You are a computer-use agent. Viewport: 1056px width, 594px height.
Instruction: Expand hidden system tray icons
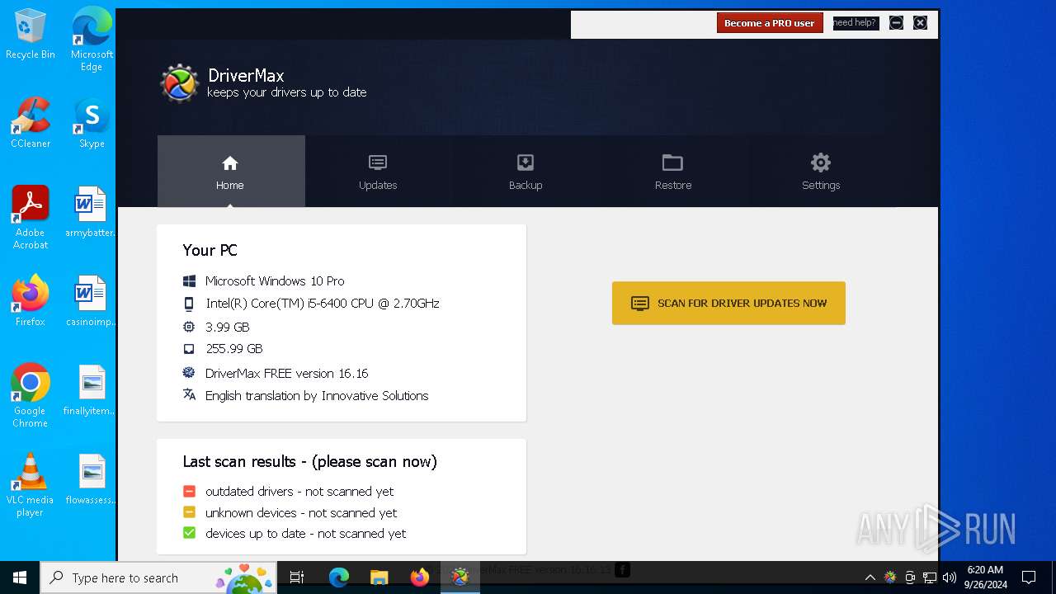(870, 577)
